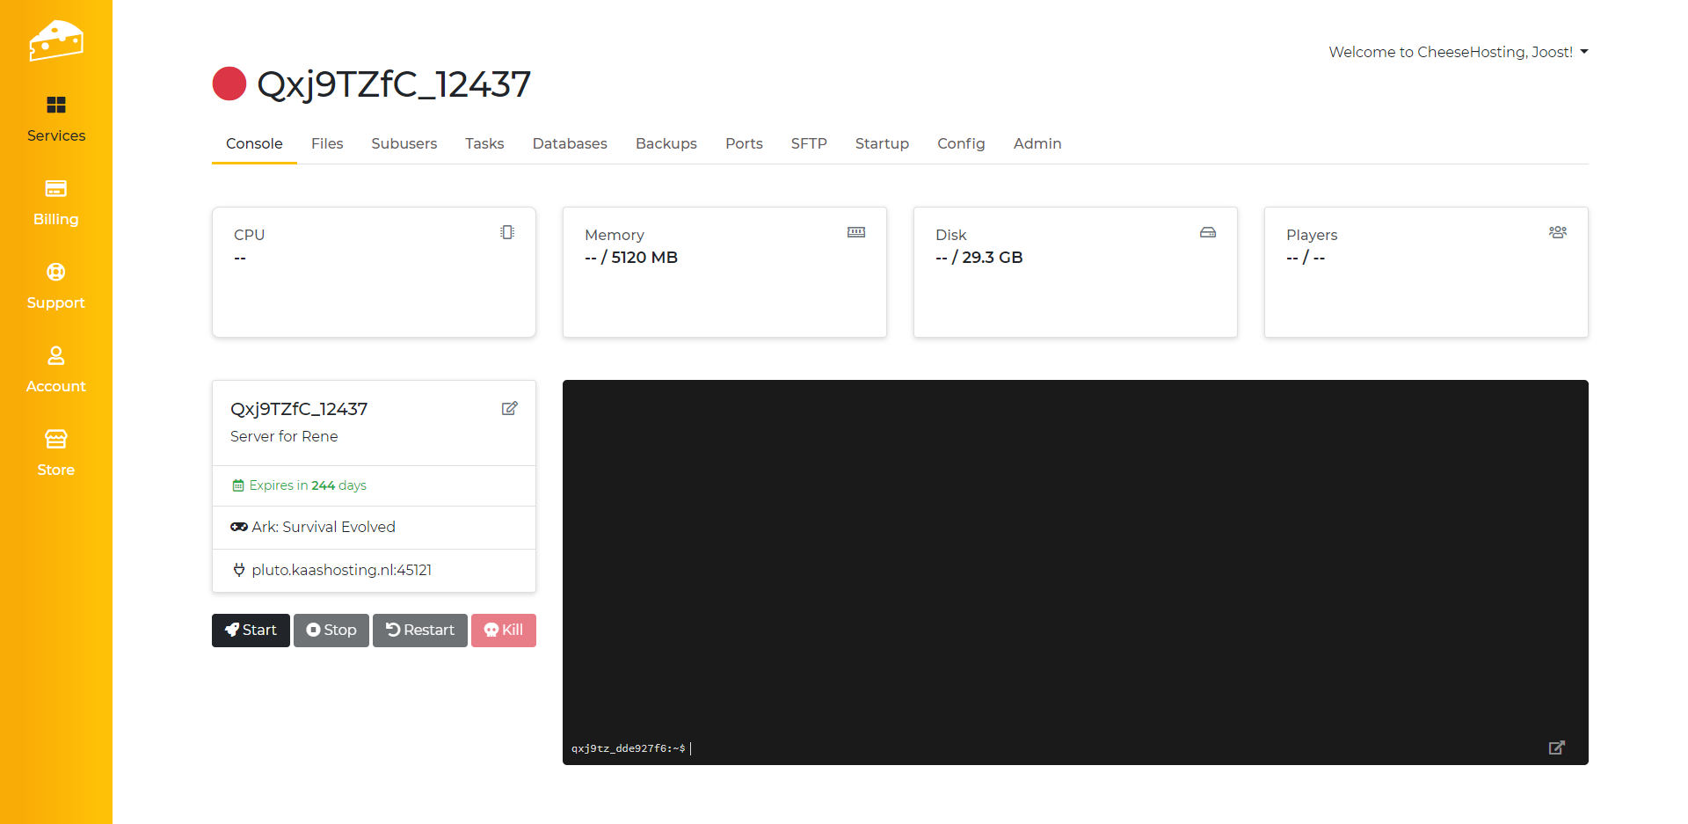This screenshot has height=824, width=1688.
Task: Go to Billing in the sidebar
Action: click(55, 202)
